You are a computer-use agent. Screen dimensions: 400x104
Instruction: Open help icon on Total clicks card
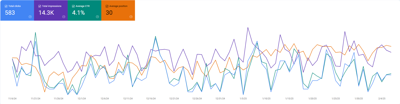pos(30,17)
